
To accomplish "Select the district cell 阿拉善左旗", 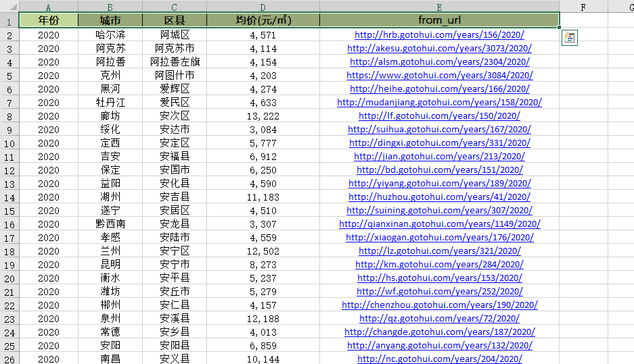I will click(175, 62).
